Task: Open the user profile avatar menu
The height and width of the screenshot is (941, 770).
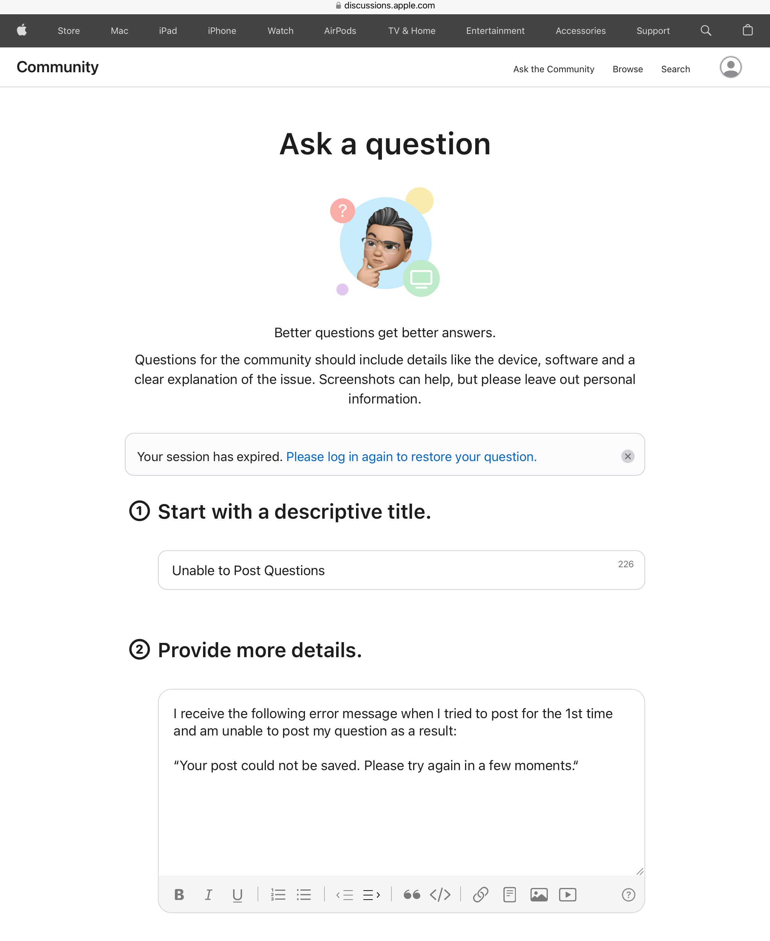Action: coord(731,67)
